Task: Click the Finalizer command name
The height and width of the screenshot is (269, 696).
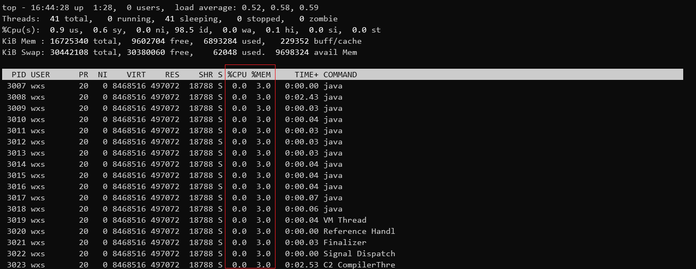Action: coord(345,242)
